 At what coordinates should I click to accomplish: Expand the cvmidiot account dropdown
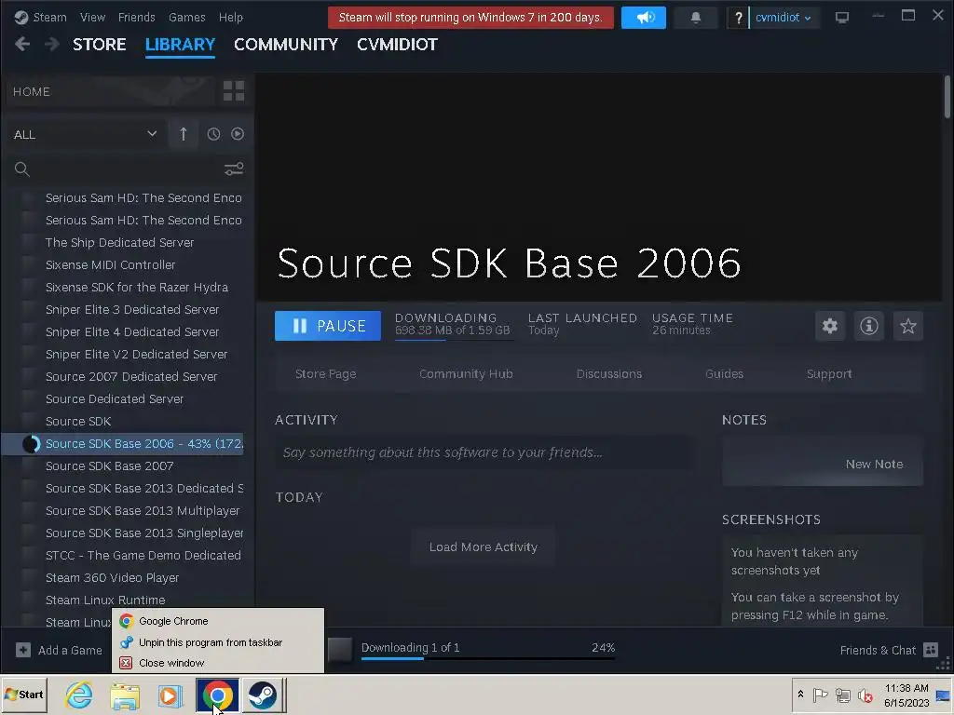(783, 18)
